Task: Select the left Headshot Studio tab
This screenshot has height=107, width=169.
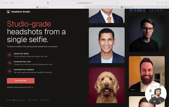Action: (x=42, y=7)
